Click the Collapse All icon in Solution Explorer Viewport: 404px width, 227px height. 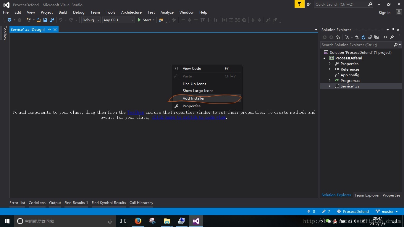tap(370, 37)
